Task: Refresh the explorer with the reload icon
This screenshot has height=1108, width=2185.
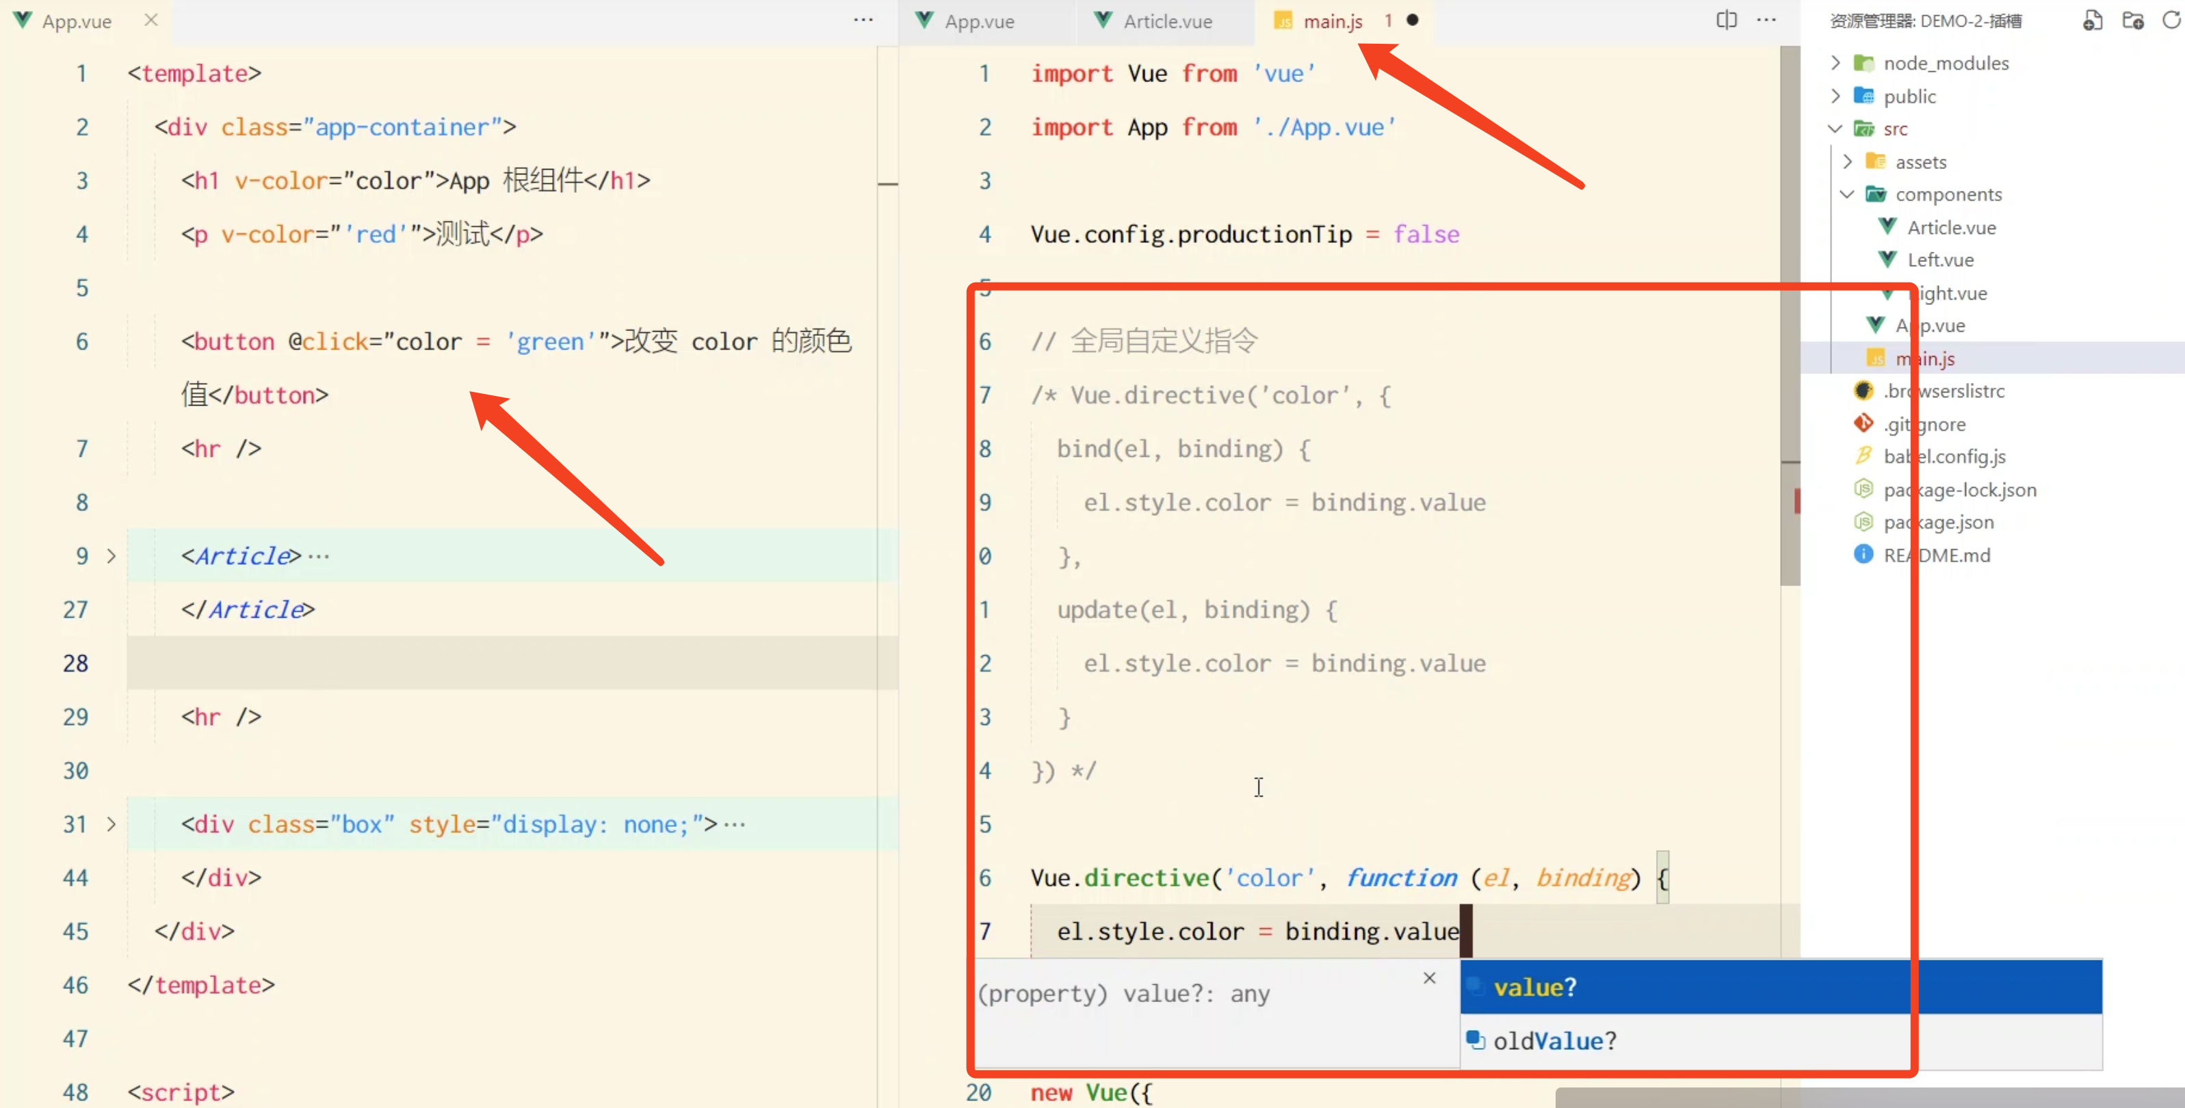Action: (x=2171, y=21)
